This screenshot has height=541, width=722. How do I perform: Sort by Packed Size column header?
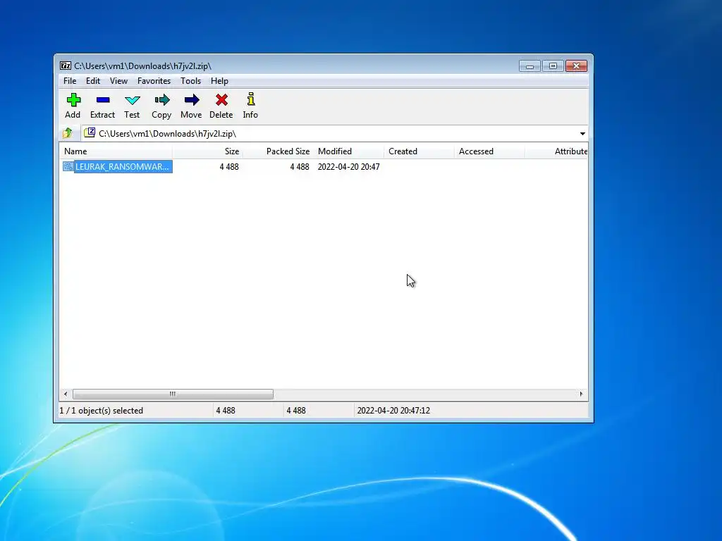click(x=278, y=151)
